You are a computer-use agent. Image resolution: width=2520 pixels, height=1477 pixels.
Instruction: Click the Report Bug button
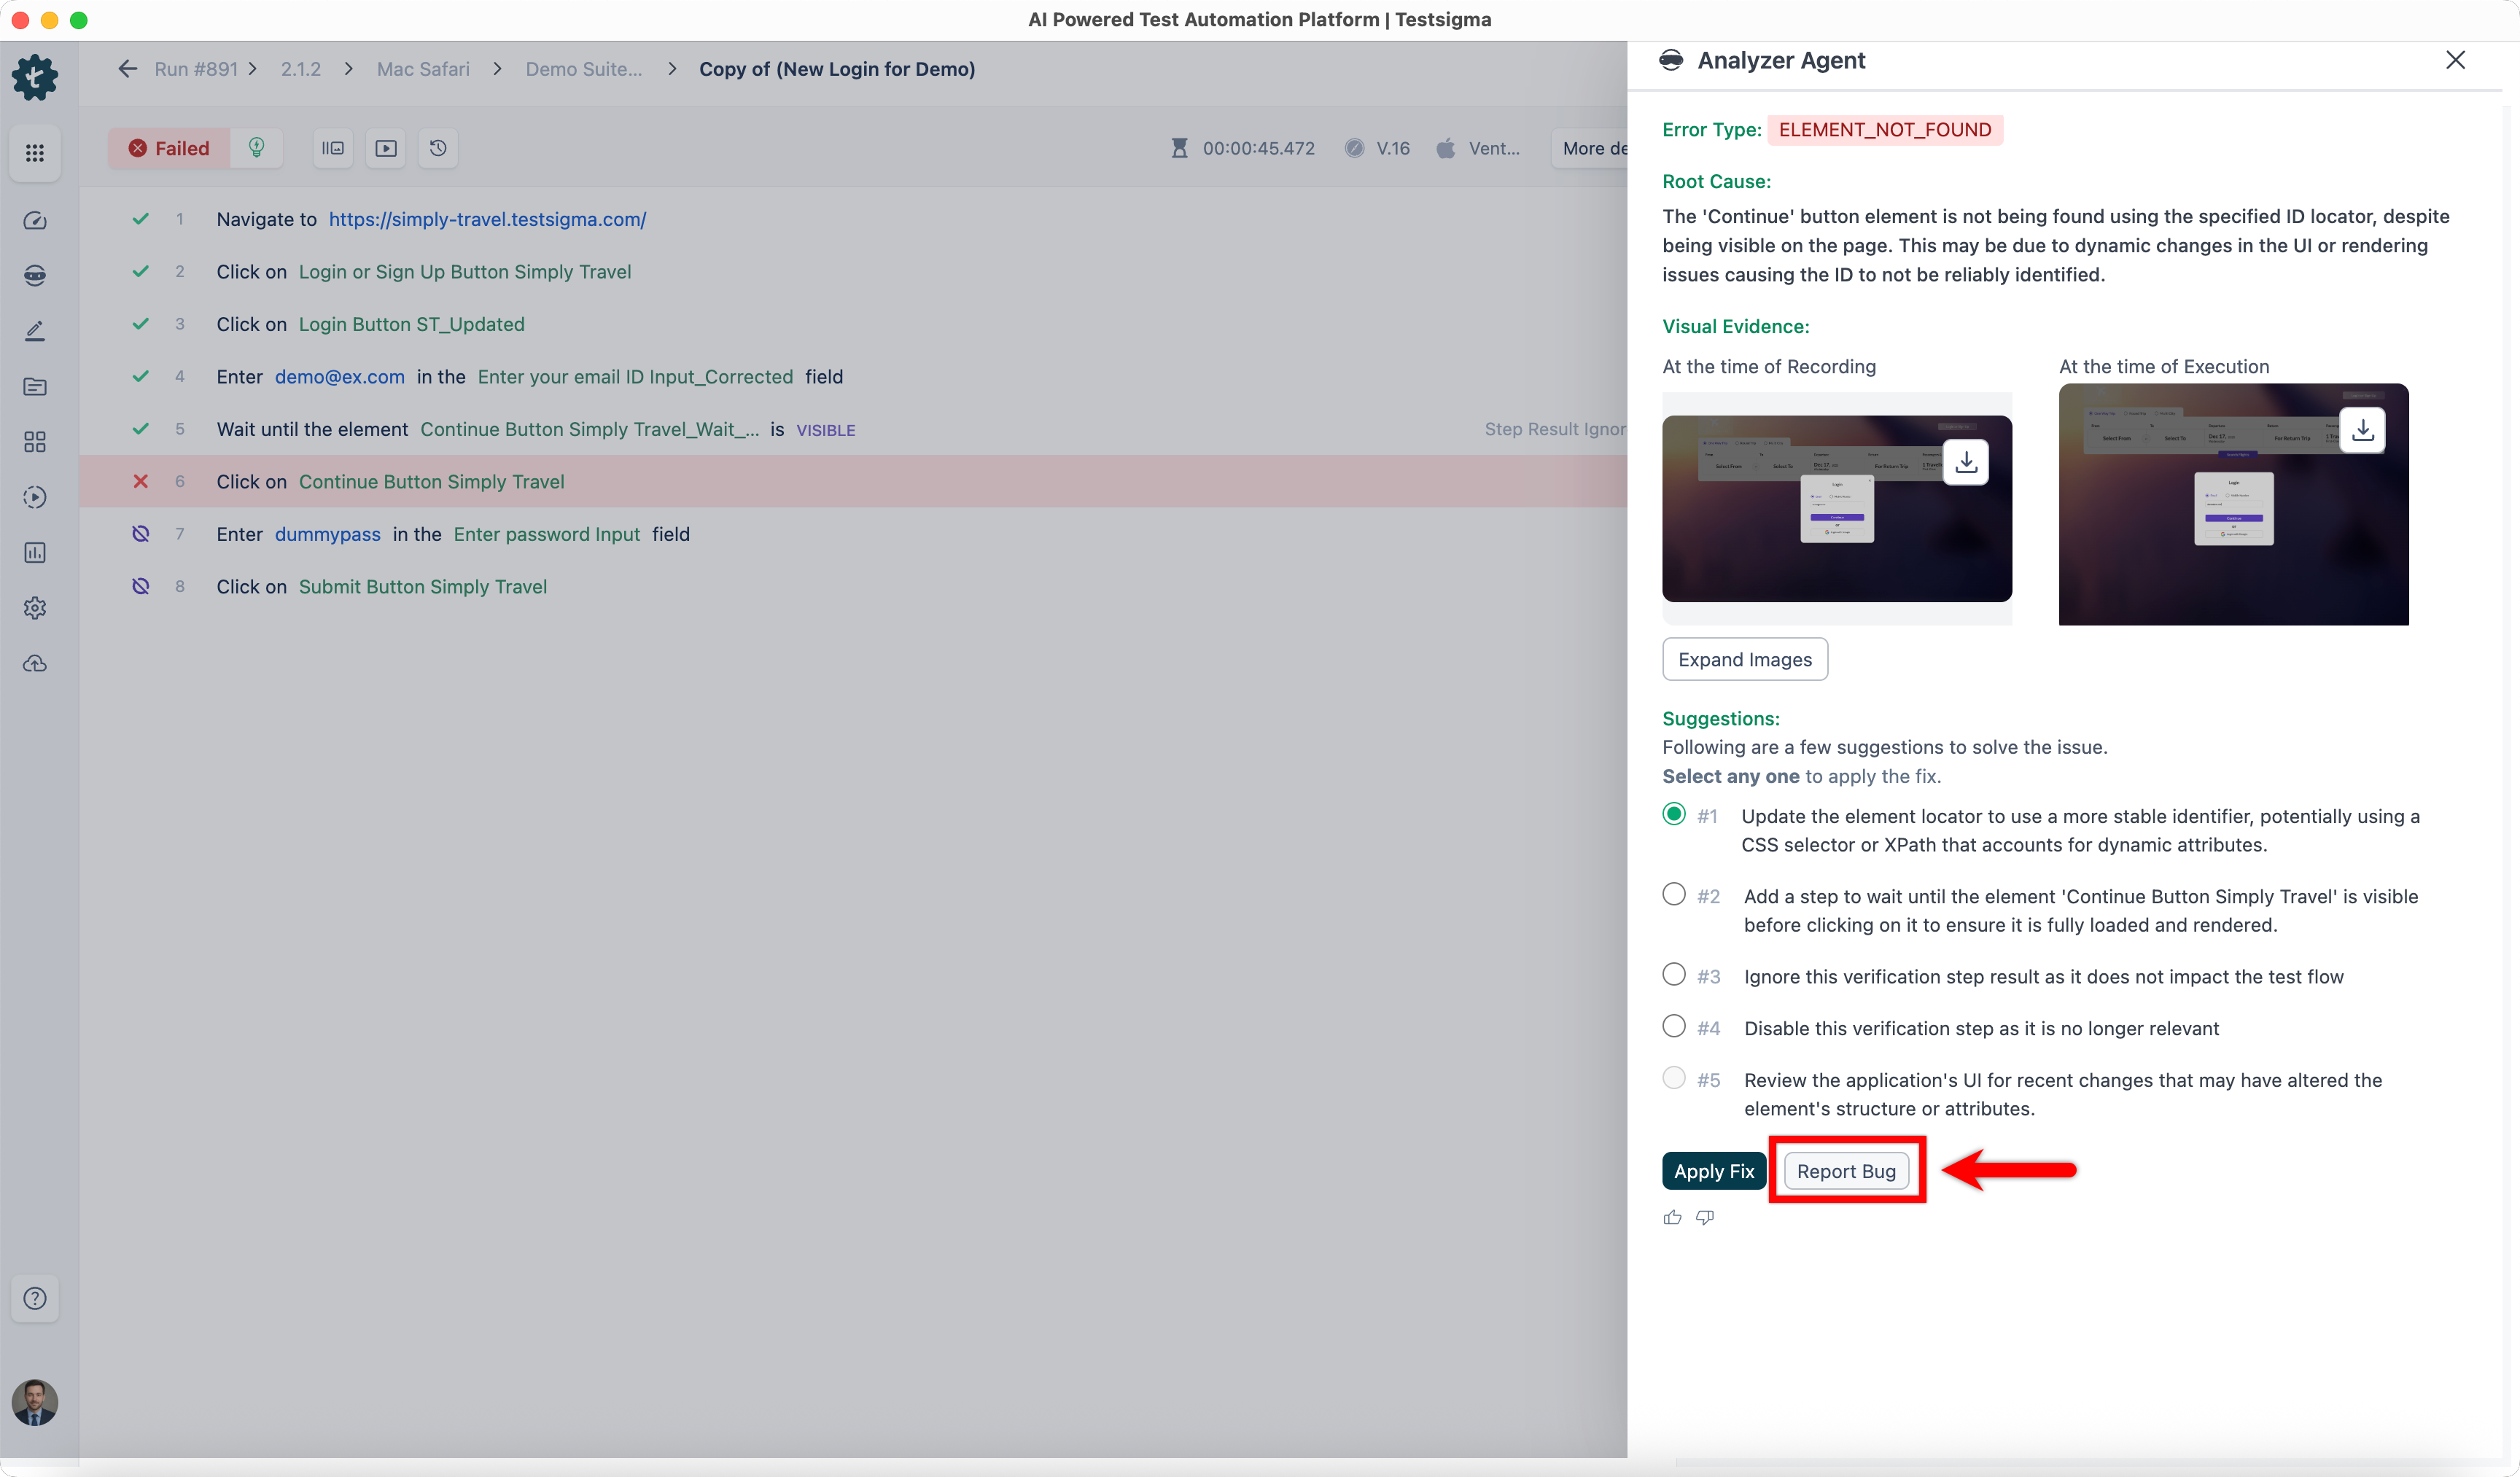tap(1846, 1171)
